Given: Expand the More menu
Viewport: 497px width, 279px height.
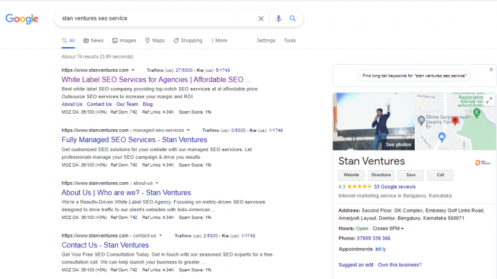Looking at the screenshot, I should (x=219, y=41).
